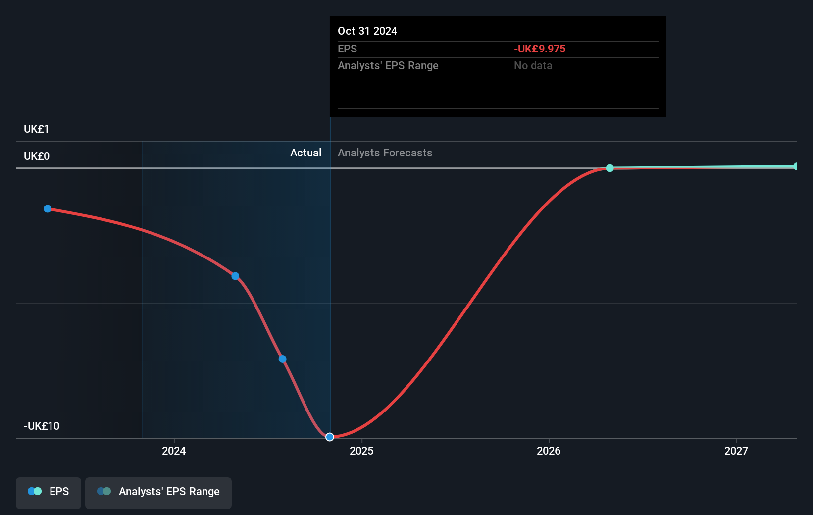This screenshot has height=515, width=813.
Task: Click the earliest blue EPS data point on the curve
Action: click(x=48, y=208)
